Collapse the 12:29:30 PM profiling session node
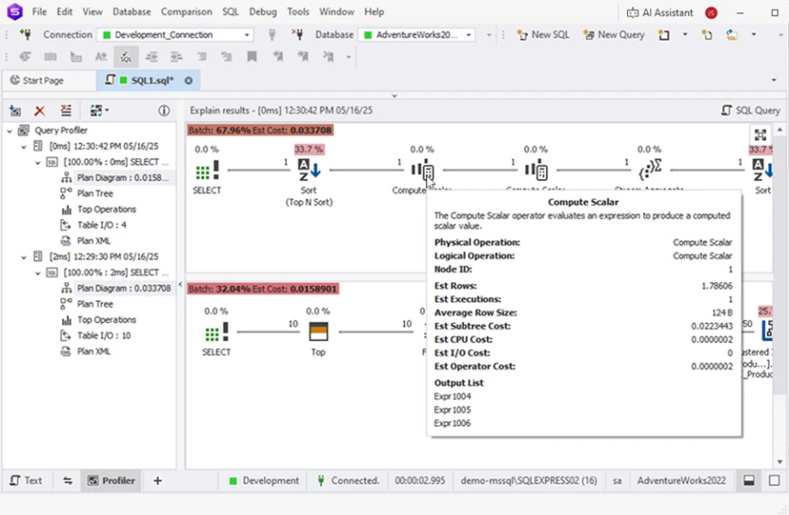Viewport: 789px width, 515px height. (23, 256)
